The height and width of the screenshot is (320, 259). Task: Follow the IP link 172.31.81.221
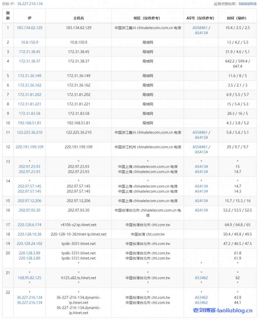[x=30, y=104]
